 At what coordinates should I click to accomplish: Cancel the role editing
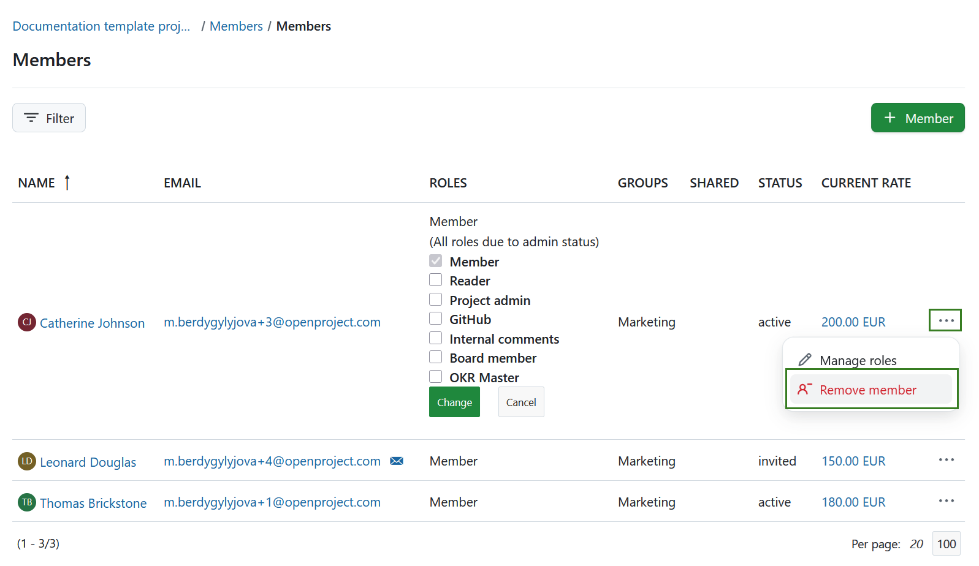[521, 402]
